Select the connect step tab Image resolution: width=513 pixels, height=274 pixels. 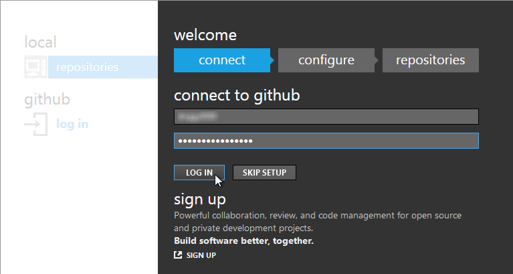click(221, 60)
